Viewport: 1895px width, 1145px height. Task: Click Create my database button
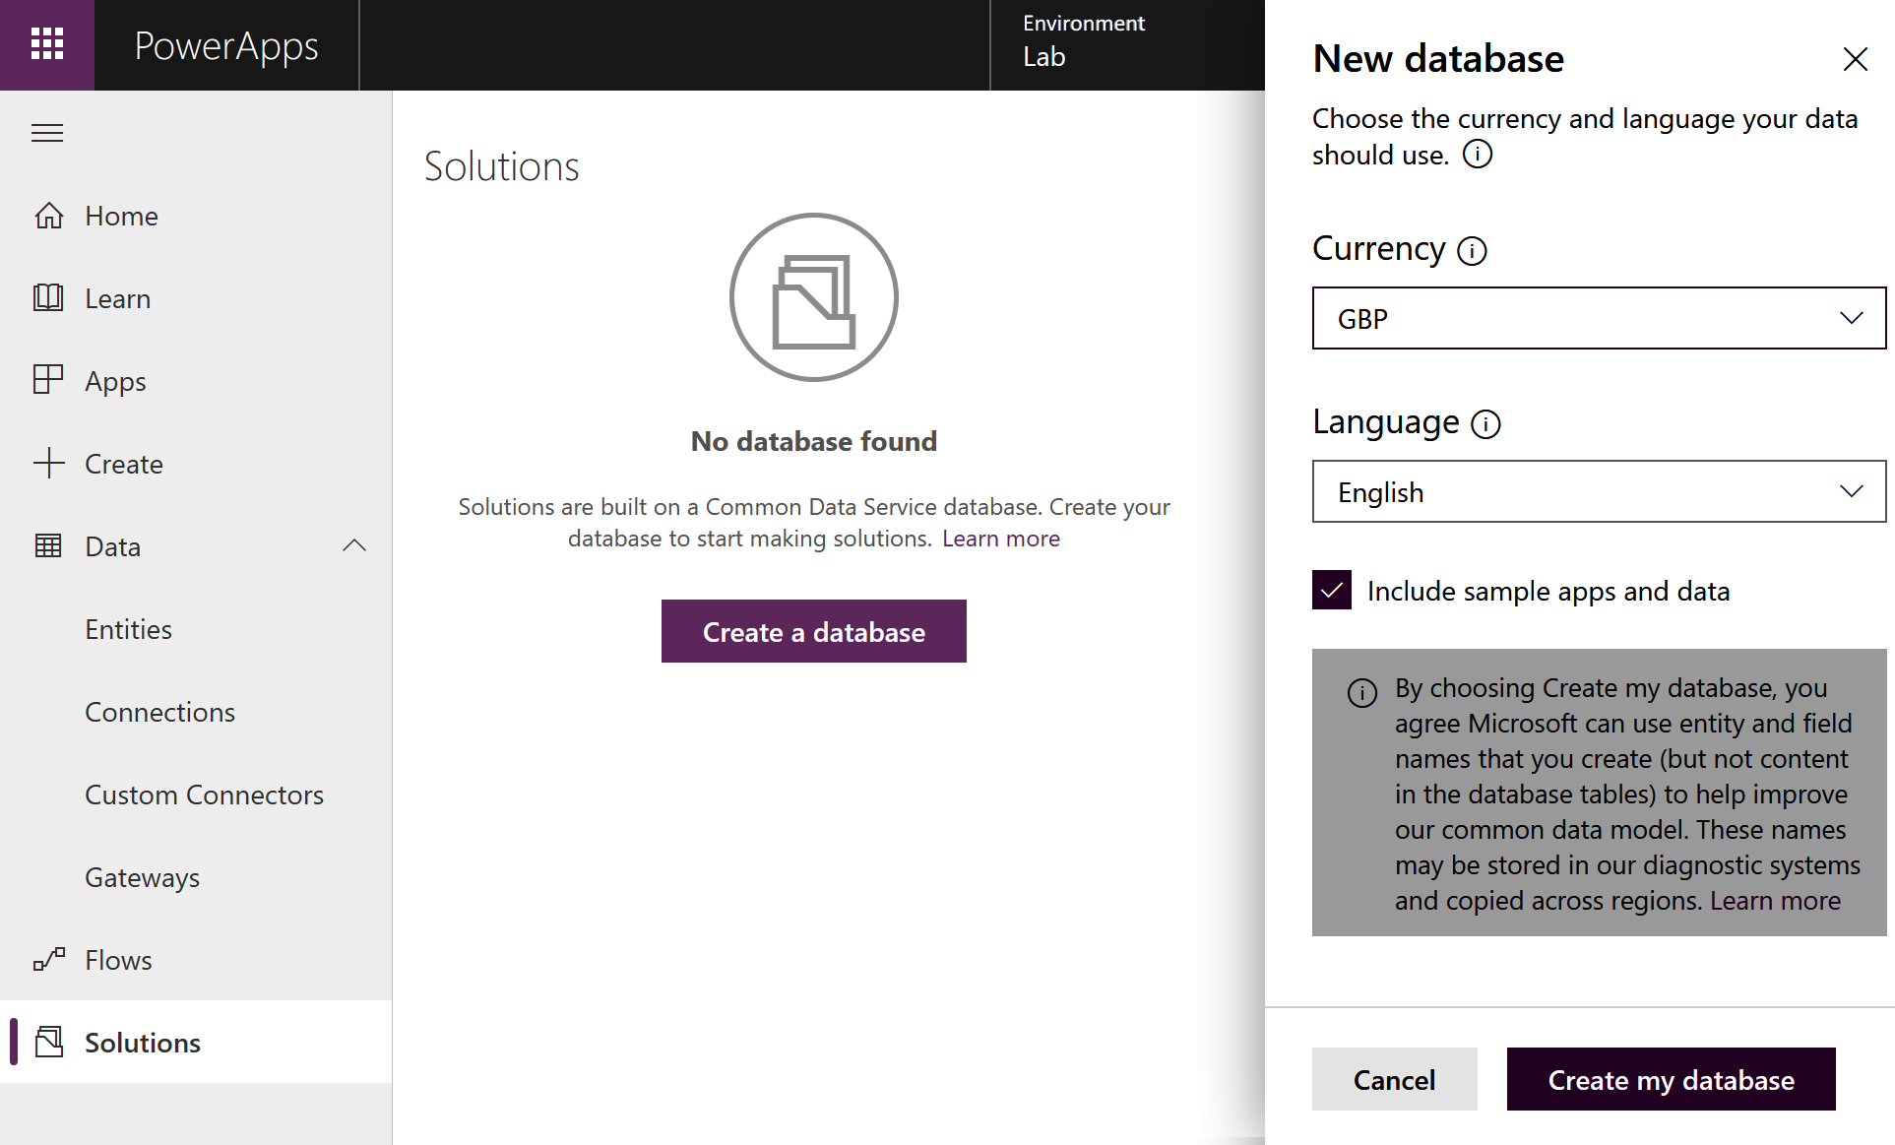[1672, 1079]
